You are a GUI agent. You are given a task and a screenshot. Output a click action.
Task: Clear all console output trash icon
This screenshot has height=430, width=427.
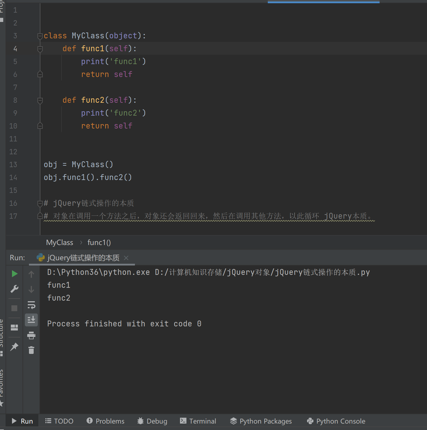click(x=31, y=350)
